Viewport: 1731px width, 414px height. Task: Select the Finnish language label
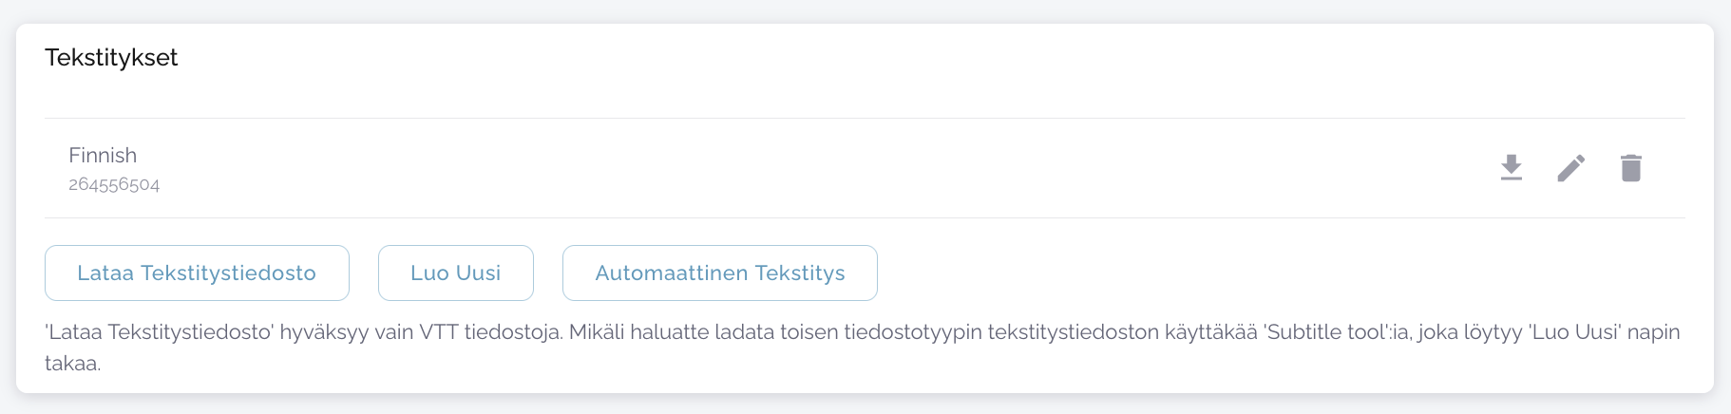[103, 156]
